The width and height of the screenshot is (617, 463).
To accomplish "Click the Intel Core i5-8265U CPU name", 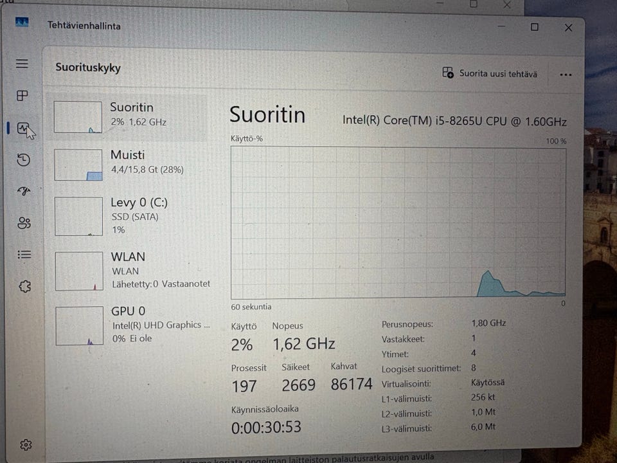I will pos(454,120).
